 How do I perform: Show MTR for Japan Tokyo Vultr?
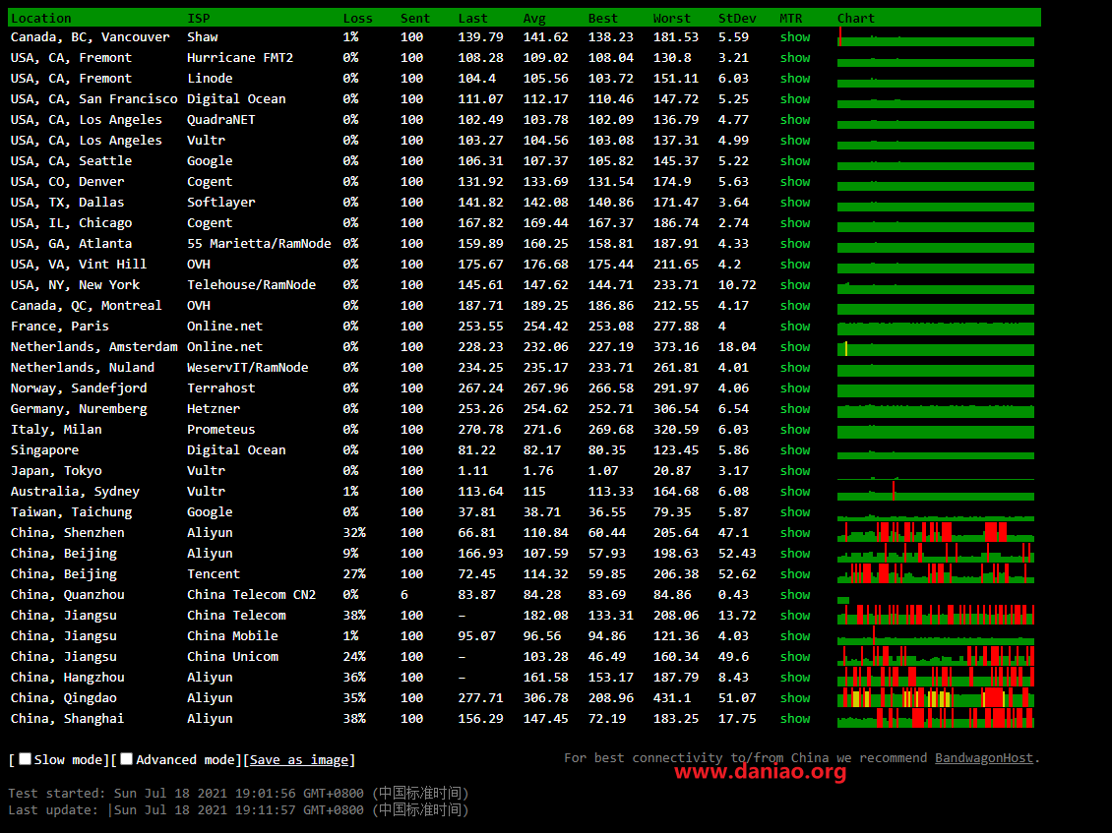coord(795,470)
